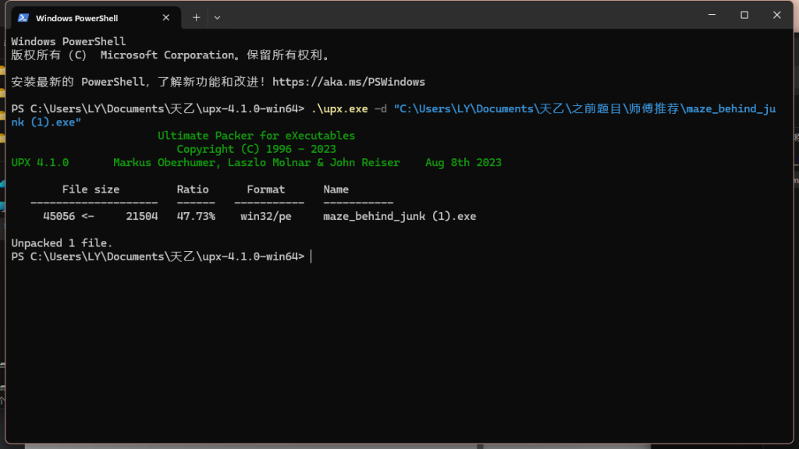
Task: Click the 'File size' column header
Action: (91, 189)
